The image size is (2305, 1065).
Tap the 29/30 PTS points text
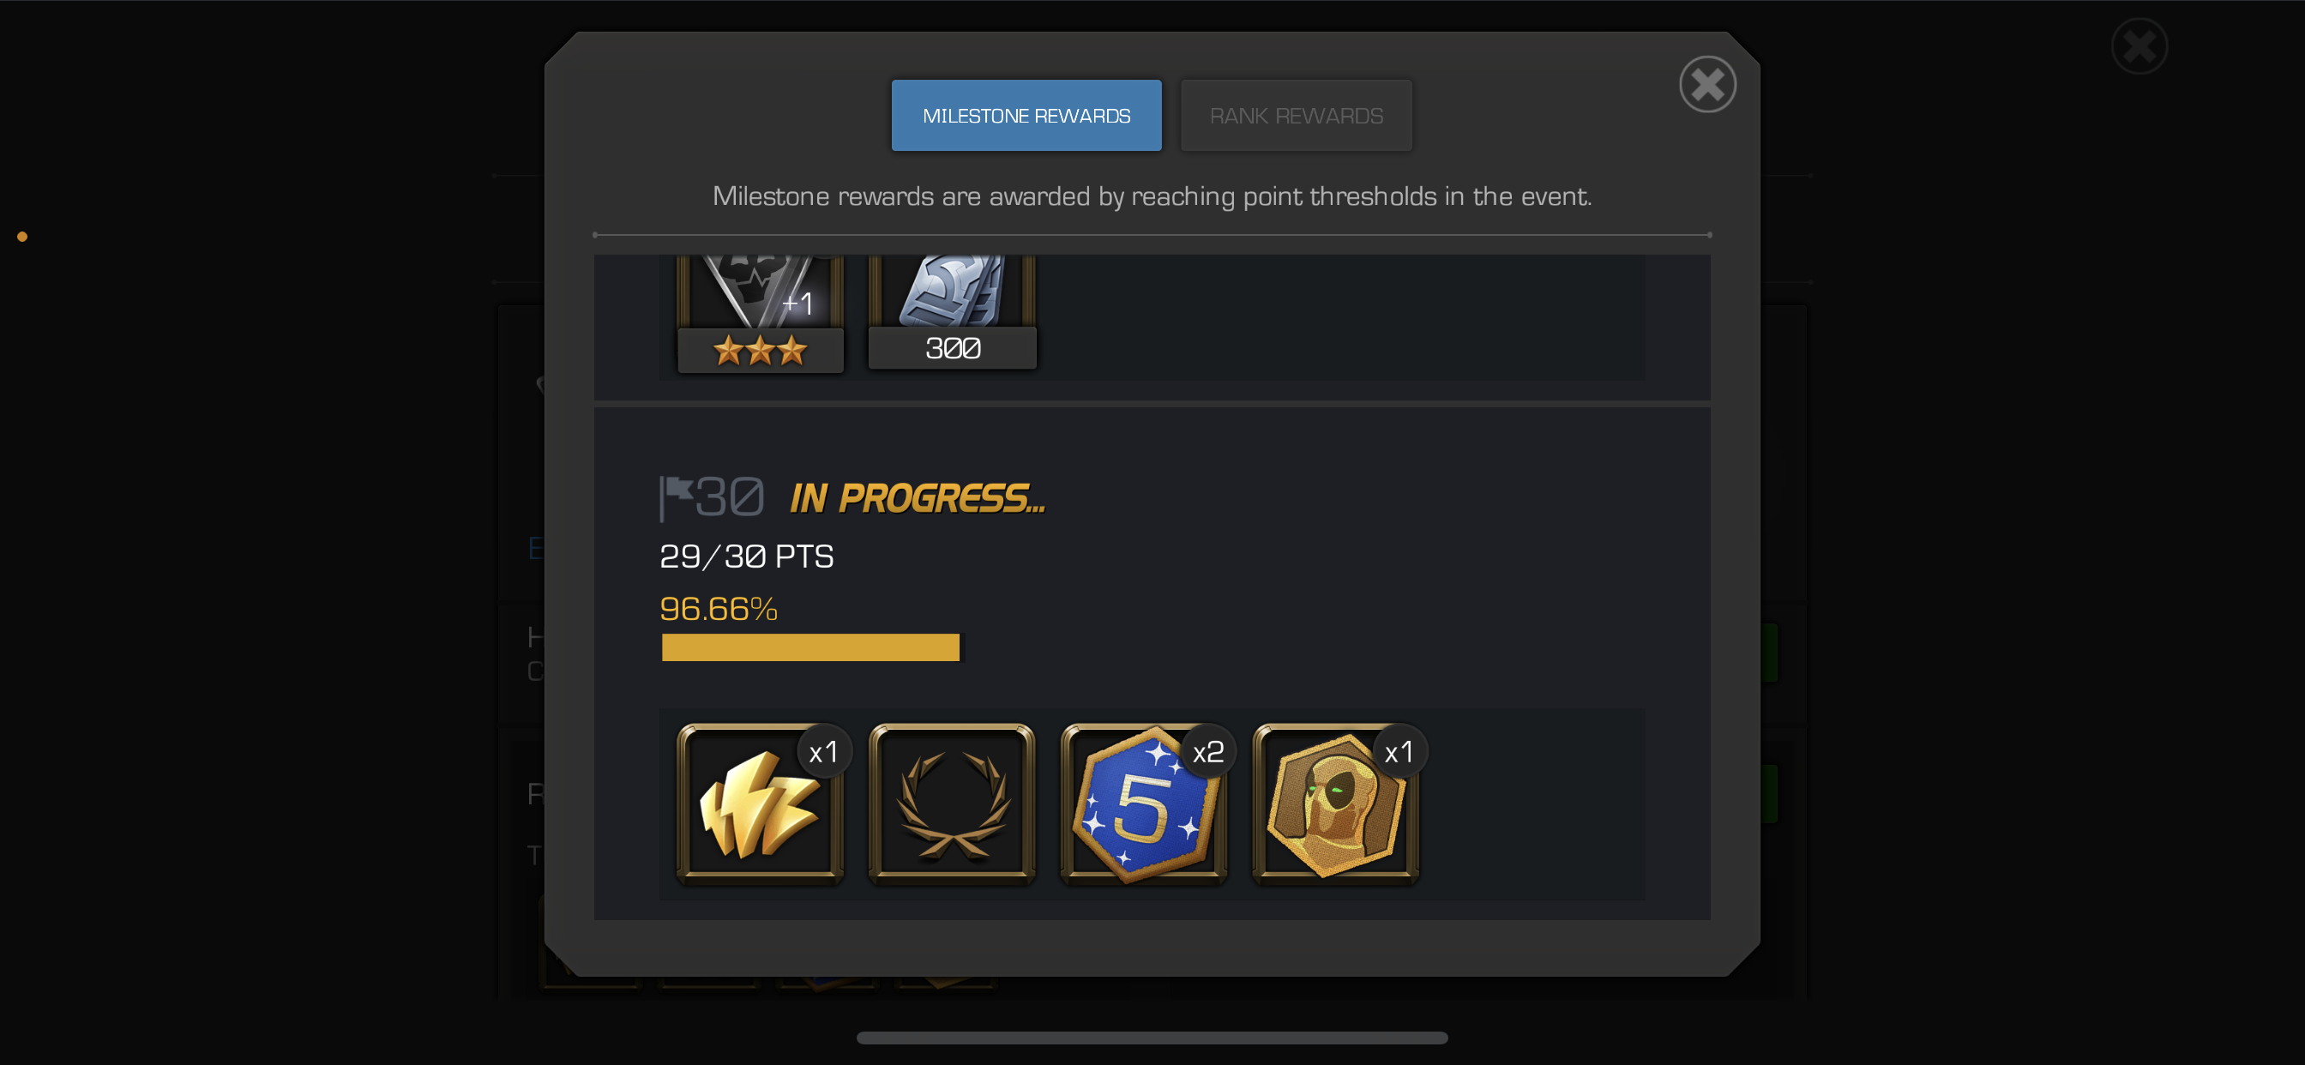click(746, 557)
